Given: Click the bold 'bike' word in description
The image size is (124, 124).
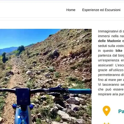Looking at the screenshot, I should click(x=119, y=51).
